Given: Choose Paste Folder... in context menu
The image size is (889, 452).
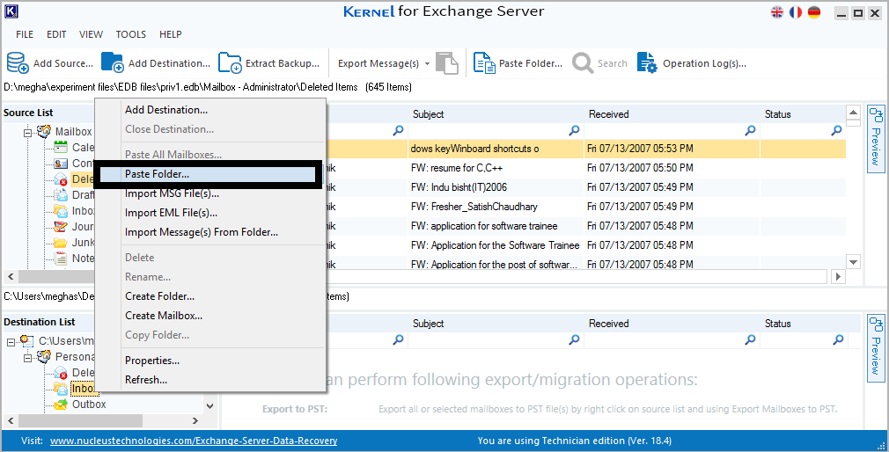Looking at the screenshot, I should point(209,174).
